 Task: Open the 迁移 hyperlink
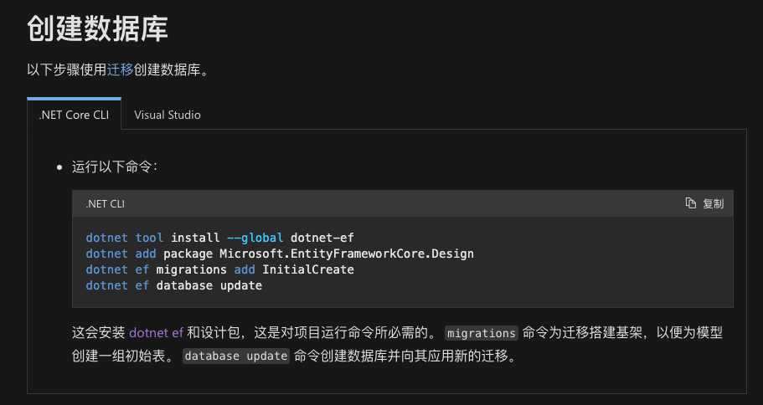pos(120,70)
